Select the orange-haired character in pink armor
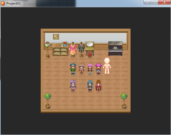Image resolution: width=171 pixels, height=135 pixels. 98,86
